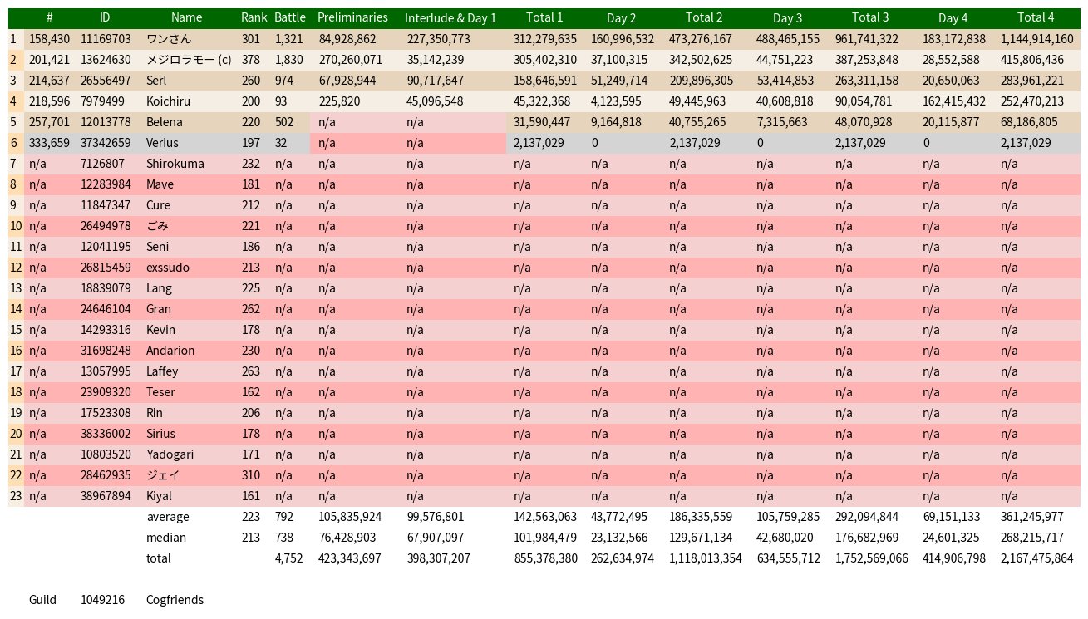The width and height of the screenshot is (1088, 619).
Task: Select the name cell "Koichiru"
Action: [x=168, y=101]
